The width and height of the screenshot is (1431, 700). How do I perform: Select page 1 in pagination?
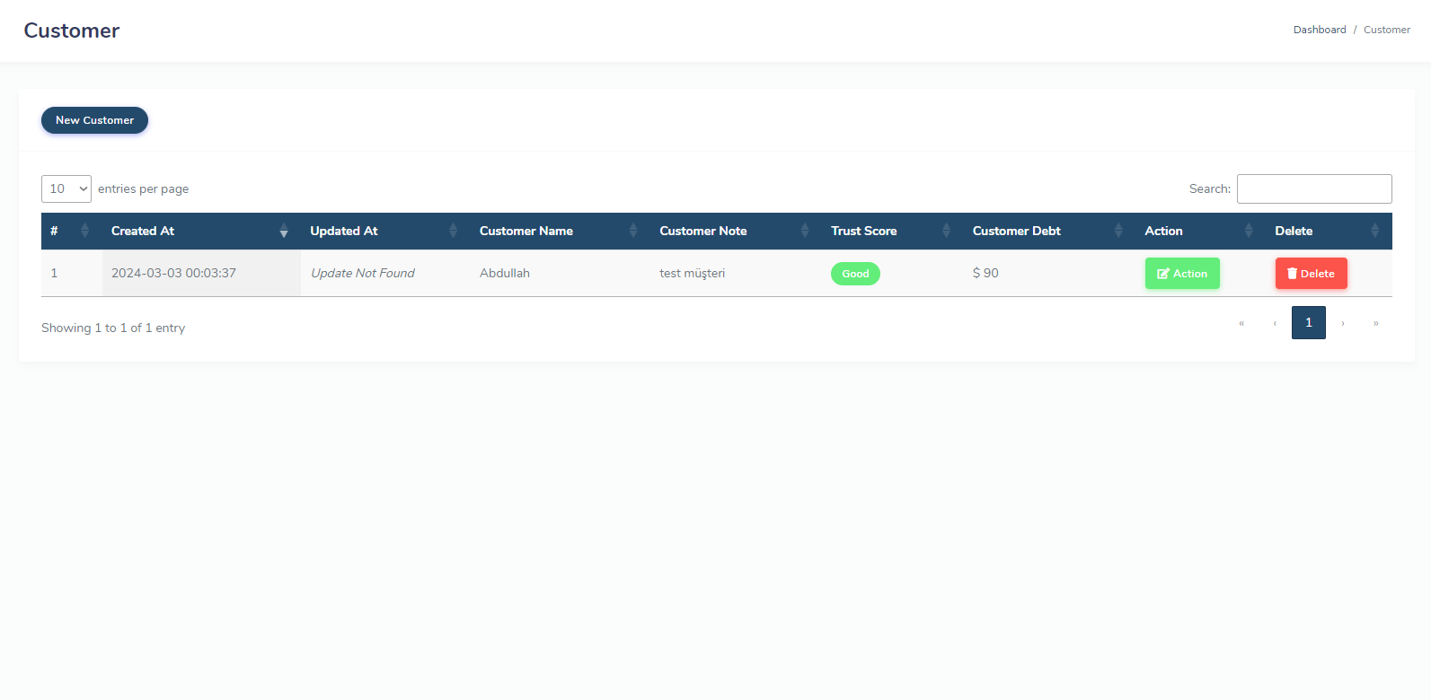1308,323
